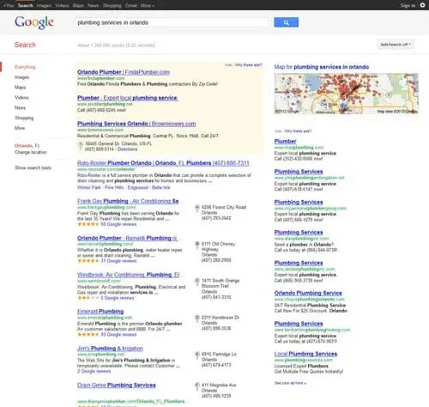Click the location pin under Brownies ad

tap(81, 146)
